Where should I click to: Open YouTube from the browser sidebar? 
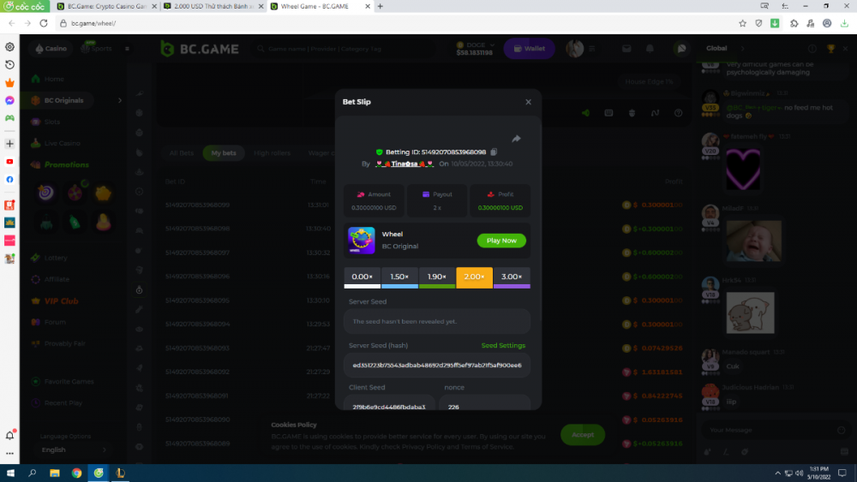pyautogui.click(x=9, y=161)
